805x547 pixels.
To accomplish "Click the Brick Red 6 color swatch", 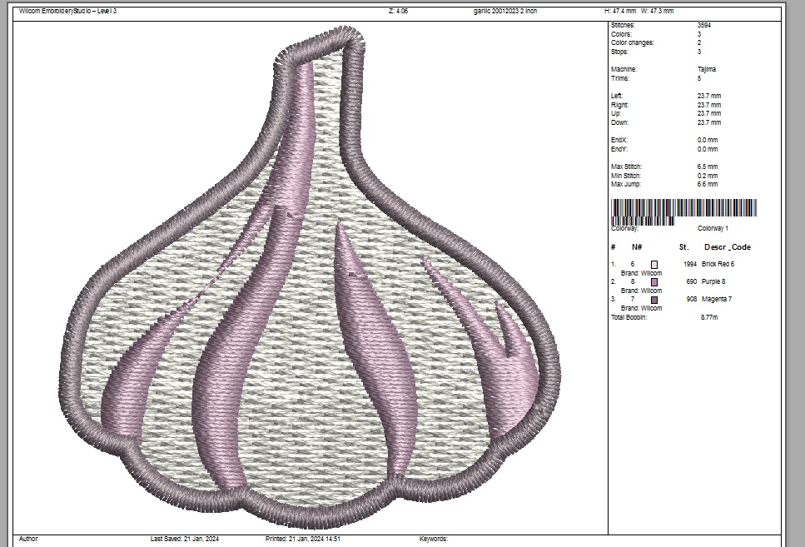I will 654,264.
